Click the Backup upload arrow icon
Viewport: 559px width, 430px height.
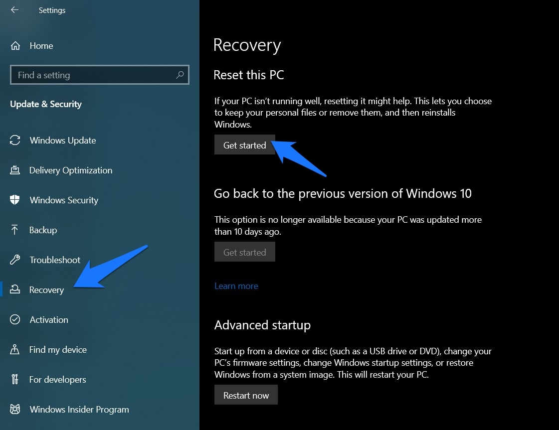(15, 230)
